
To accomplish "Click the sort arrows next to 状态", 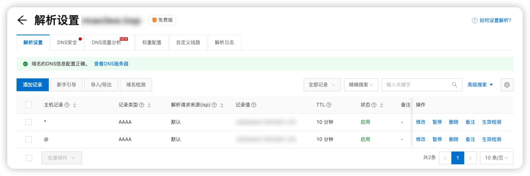I will click(x=381, y=105).
